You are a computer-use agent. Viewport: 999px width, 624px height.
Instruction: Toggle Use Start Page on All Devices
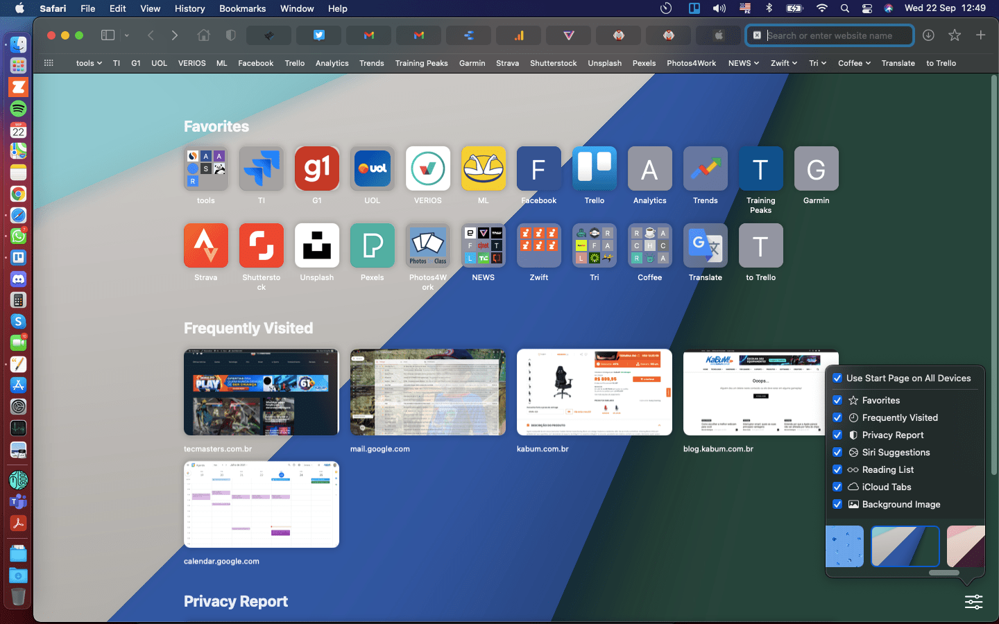point(837,378)
